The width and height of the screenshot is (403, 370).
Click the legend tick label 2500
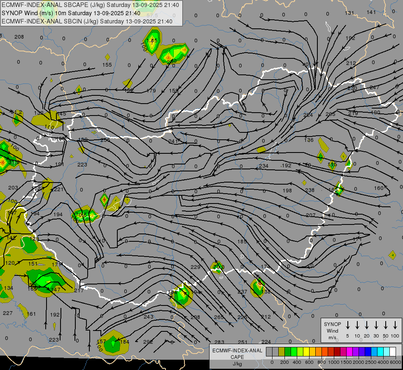point(370,362)
